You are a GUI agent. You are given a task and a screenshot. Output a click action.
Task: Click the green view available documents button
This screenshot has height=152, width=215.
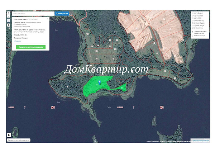tap(30, 47)
